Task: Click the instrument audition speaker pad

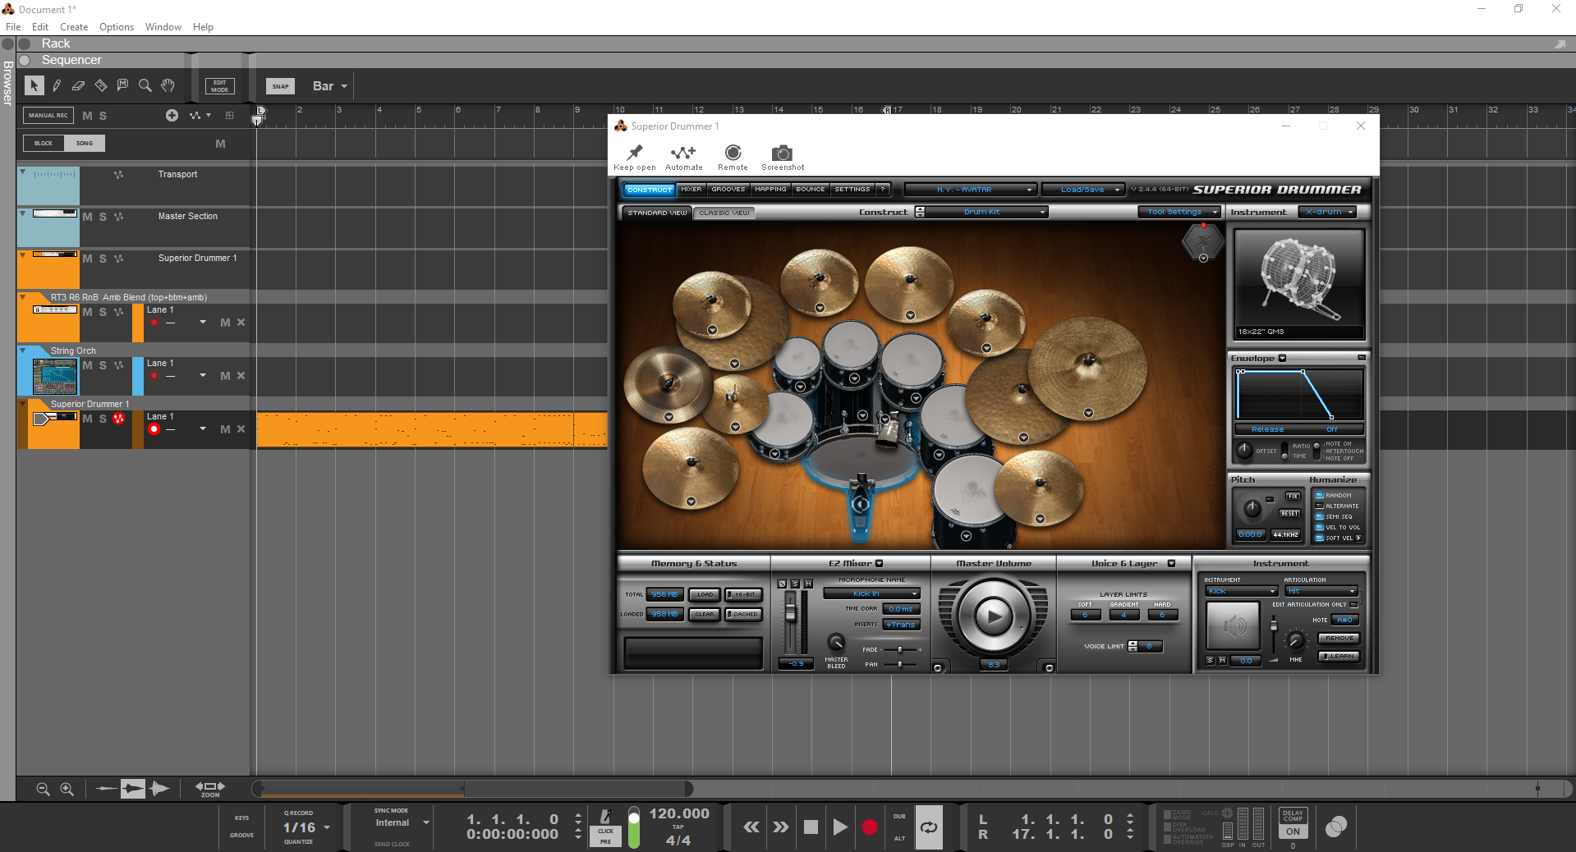Action: tap(1233, 626)
